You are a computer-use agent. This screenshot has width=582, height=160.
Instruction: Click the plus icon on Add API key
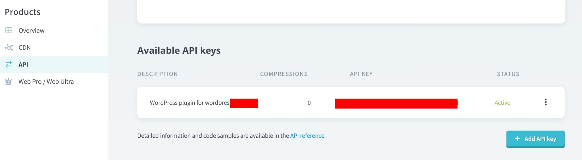[x=517, y=139]
